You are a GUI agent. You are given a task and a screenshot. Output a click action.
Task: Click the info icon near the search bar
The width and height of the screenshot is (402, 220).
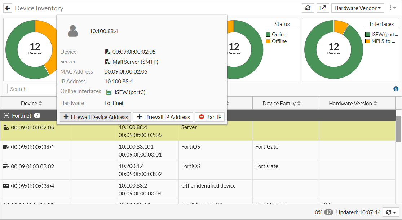coord(396,89)
